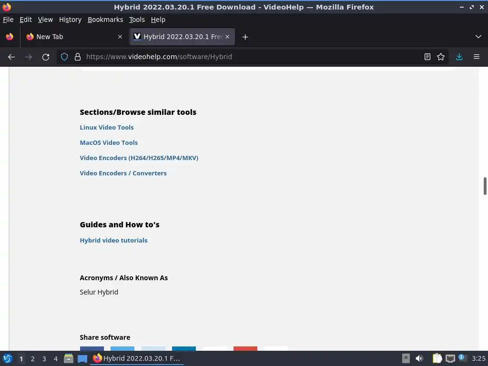Click the page vertical scrollbar thumb
The image size is (488, 366).
click(485, 186)
